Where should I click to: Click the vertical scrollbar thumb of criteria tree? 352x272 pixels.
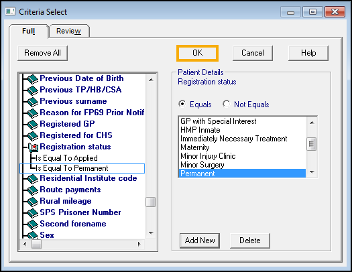coord(151,202)
